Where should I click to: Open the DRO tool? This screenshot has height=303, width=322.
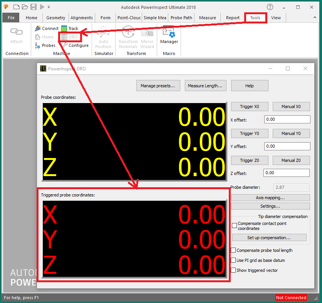pyautogui.click(x=70, y=37)
